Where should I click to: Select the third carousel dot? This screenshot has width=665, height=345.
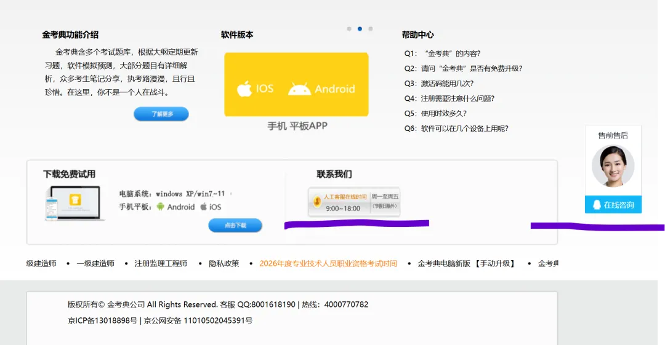pos(370,29)
